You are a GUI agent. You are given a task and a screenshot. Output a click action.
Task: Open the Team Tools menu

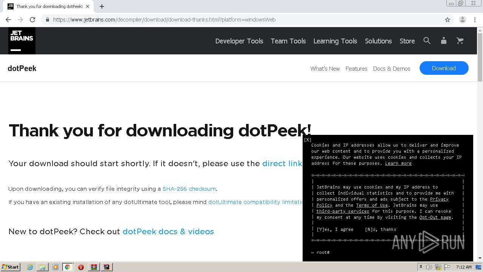tap(288, 41)
